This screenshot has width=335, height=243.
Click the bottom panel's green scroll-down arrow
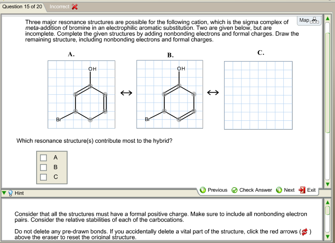[x=327, y=236]
